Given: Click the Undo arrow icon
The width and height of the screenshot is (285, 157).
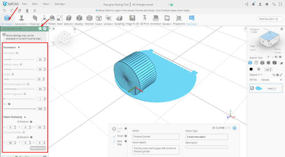Looking at the screenshot, I should [x=4, y=11].
